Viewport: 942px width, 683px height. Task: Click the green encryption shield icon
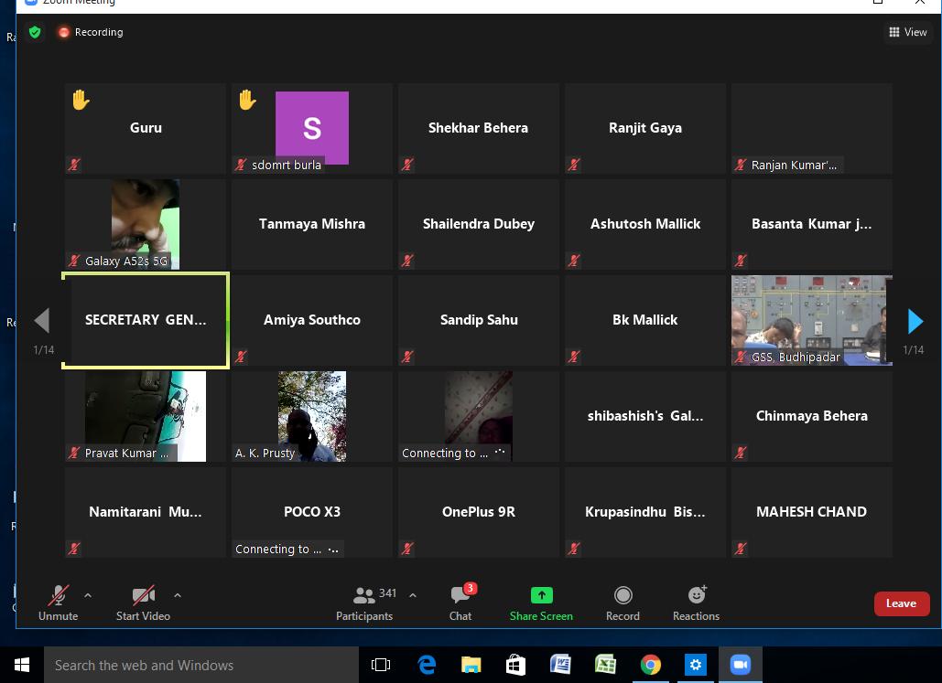[35, 32]
